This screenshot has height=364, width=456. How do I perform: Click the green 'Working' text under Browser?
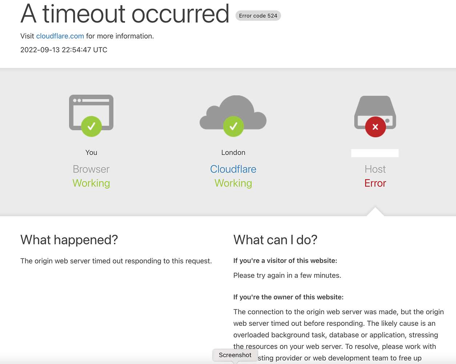[91, 183]
